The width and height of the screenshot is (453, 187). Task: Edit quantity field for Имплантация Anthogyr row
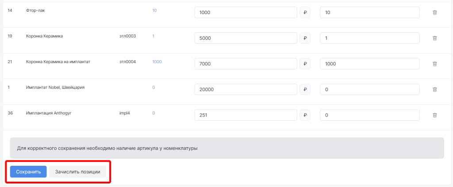tap(369, 115)
